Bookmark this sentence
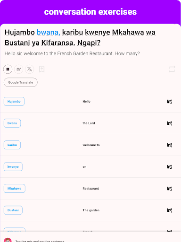The width and height of the screenshot is (181, 242). [x=41, y=69]
